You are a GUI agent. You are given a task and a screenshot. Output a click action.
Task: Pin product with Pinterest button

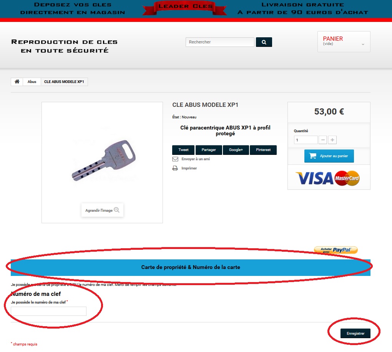[263, 150]
